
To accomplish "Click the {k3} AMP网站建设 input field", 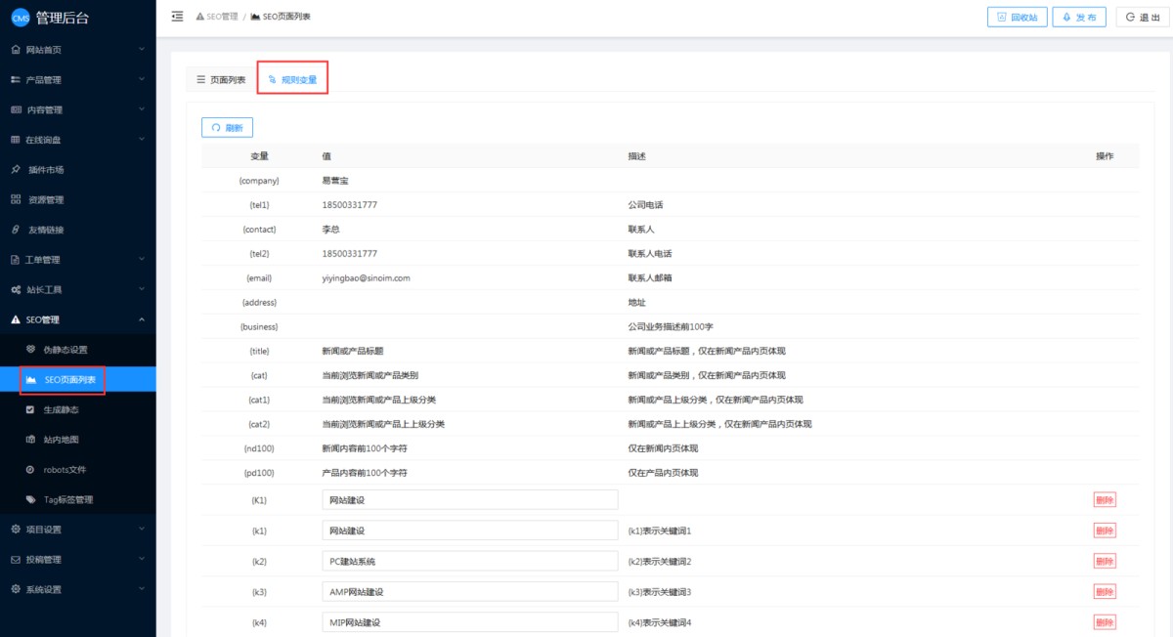I will click(469, 592).
